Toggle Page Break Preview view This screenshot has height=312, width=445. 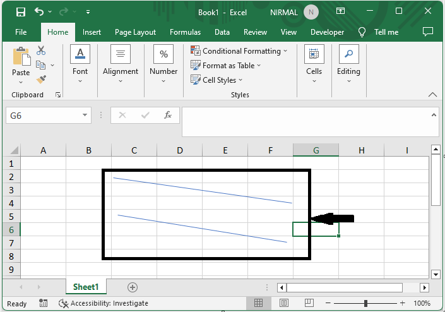click(x=310, y=303)
